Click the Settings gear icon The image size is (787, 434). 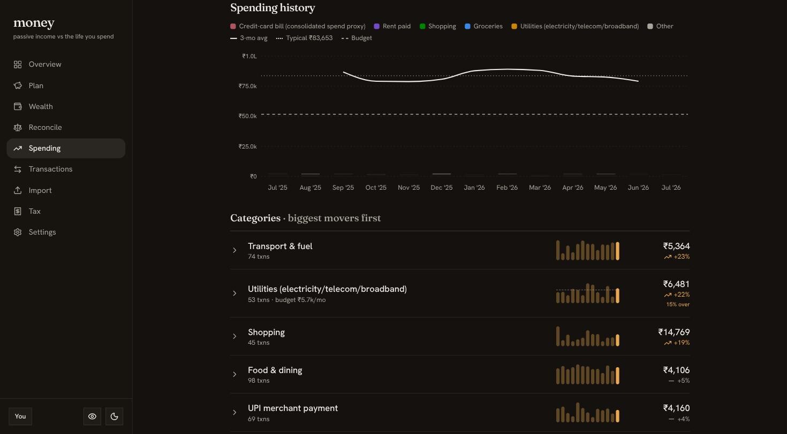pos(18,232)
